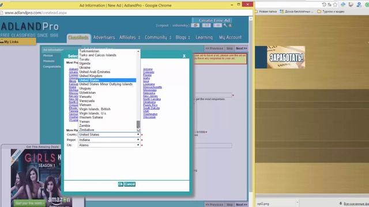This screenshot has height=207, width=369.
Task: Choose Uzbekistan from the country list
Action: coord(107,93)
